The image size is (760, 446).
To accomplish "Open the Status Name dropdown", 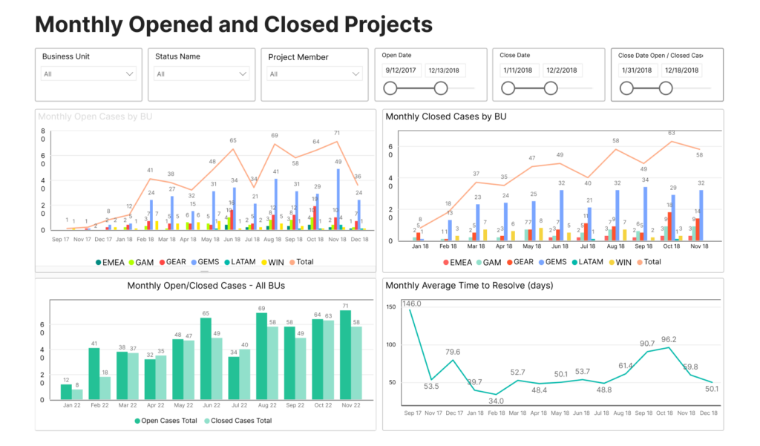I will (201, 73).
